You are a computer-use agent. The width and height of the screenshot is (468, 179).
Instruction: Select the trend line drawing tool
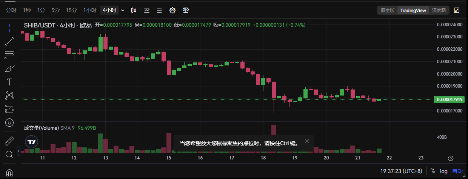[9, 41]
